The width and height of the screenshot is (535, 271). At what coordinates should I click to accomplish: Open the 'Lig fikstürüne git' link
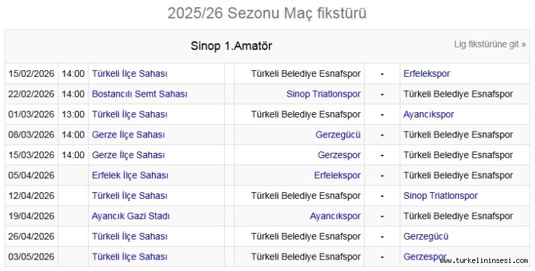click(490, 45)
